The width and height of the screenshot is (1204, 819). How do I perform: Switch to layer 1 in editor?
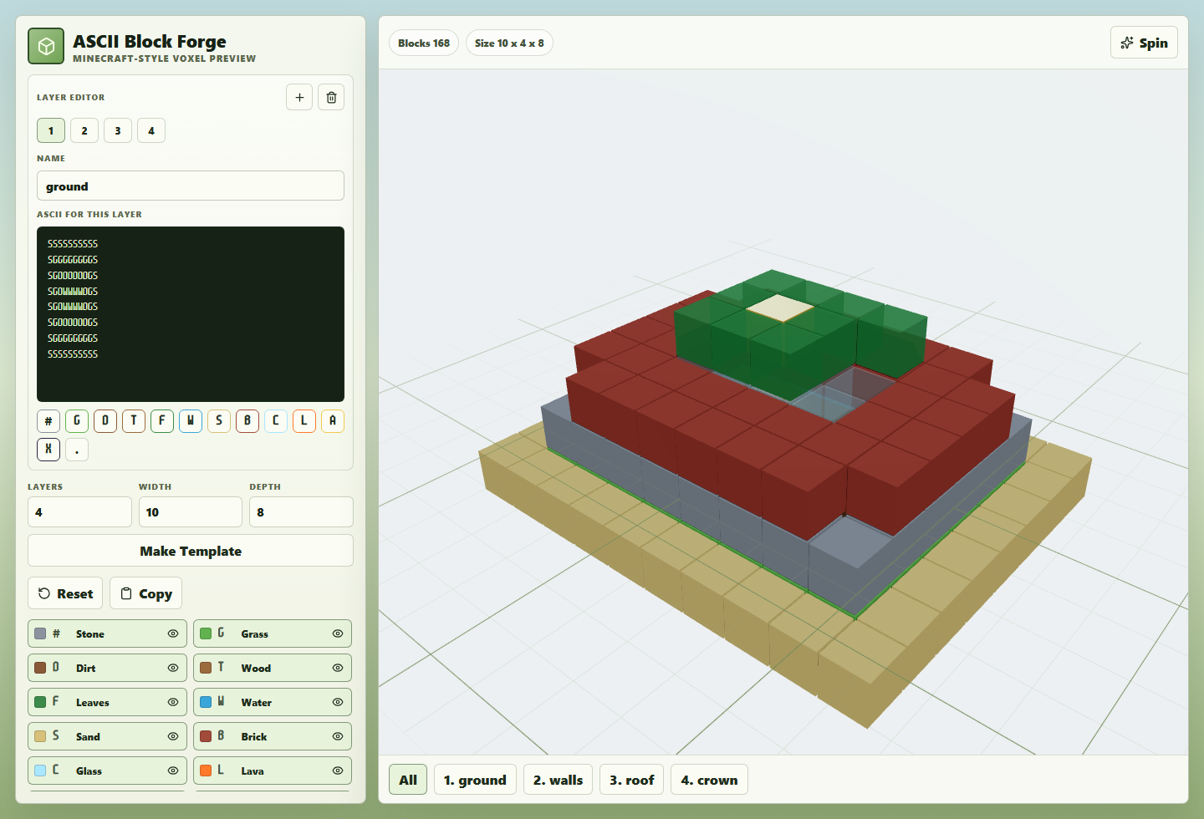51,130
